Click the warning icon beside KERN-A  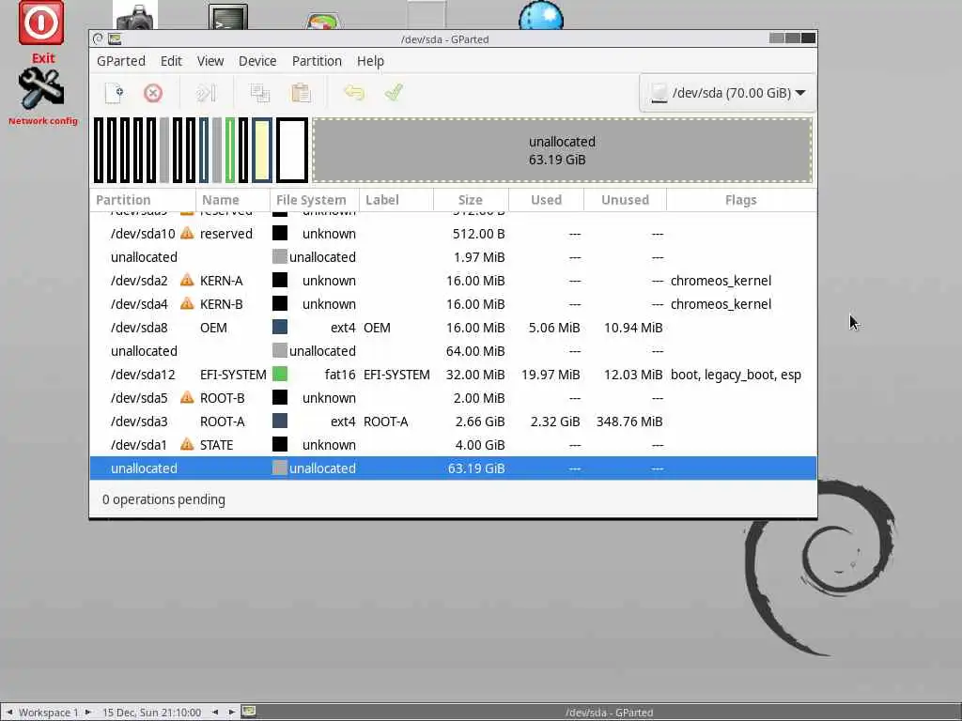point(187,281)
